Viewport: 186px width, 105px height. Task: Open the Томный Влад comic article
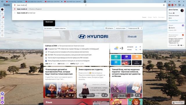tap(126, 73)
